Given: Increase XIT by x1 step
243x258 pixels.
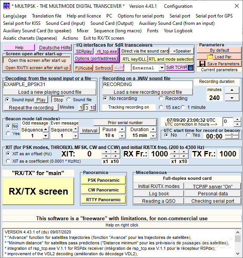Looking at the screenshot, I should (x=106, y=152).
